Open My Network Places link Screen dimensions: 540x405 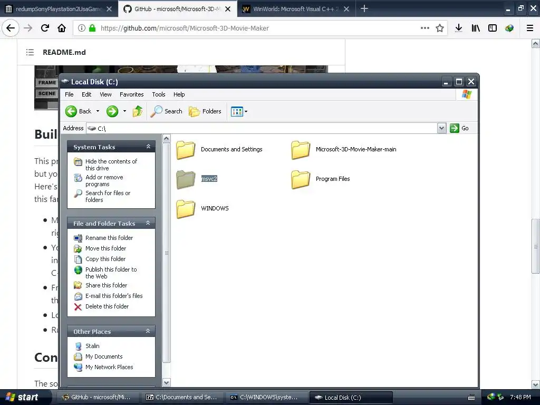(109, 367)
